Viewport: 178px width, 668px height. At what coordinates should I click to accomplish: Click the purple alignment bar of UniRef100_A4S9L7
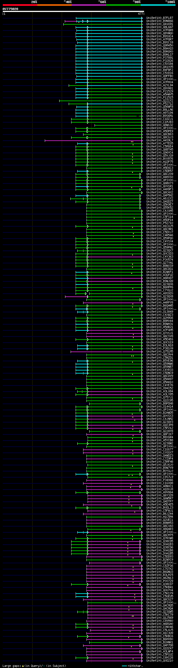pyautogui.click(x=93, y=140)
